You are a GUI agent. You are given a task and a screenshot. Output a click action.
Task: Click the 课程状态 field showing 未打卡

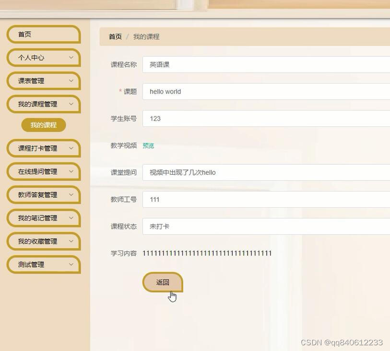click(x=266, y=226)
